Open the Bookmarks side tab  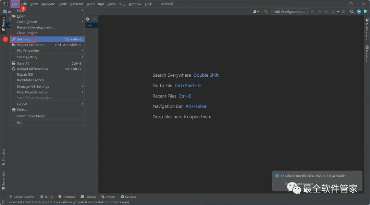point(3,180)
